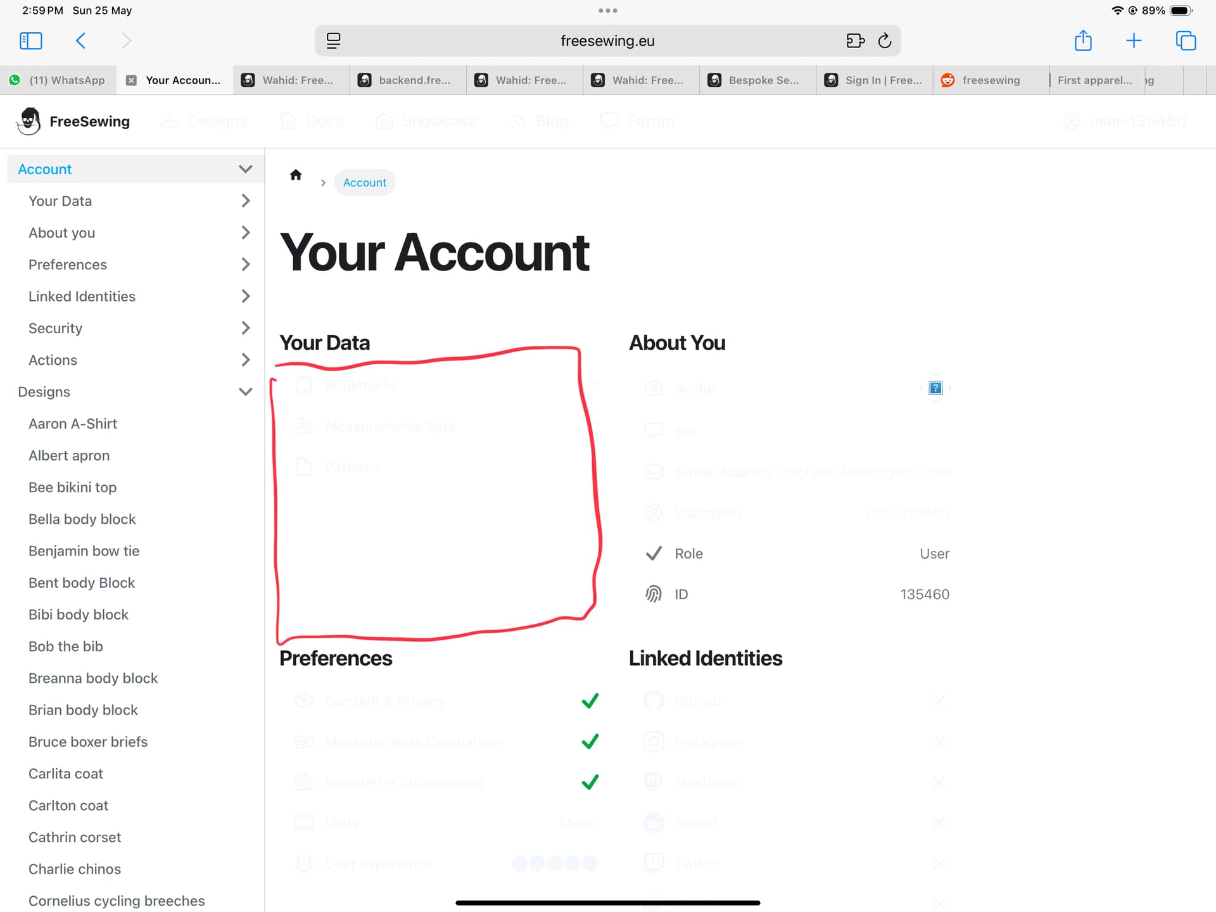Open Carlita coat design
The height and width of the screenshot is (912, 1216).
(66, 773)
